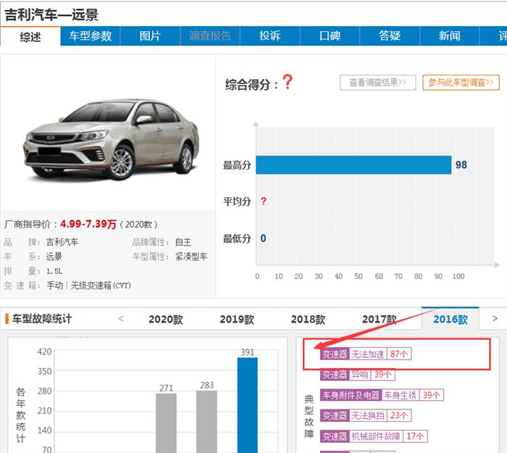The height and width of the screenshot is (453, 507).
Task: Click the 吉利汽车 brand value
Action: tap(62, 242)
